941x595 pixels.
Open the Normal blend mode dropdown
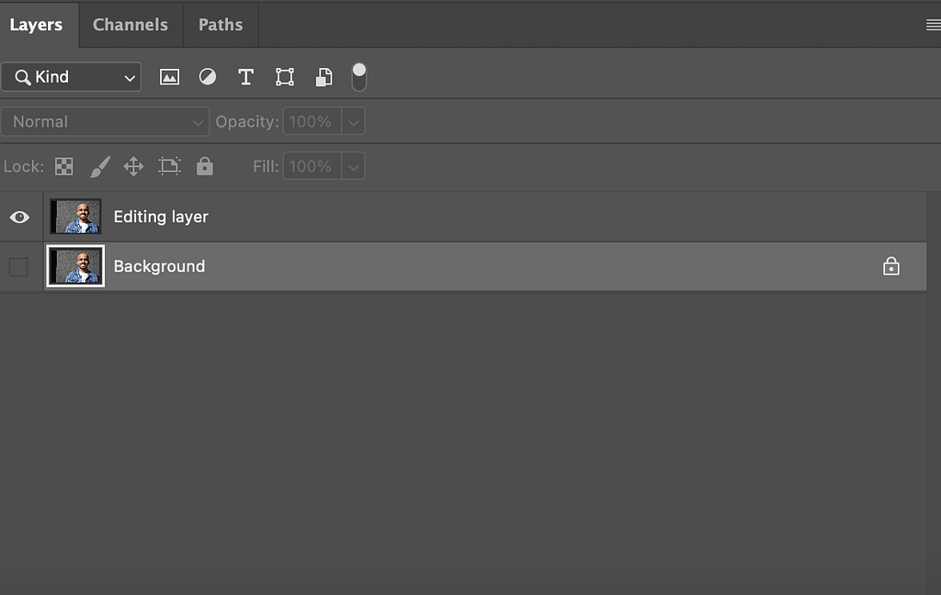(106, 121)
